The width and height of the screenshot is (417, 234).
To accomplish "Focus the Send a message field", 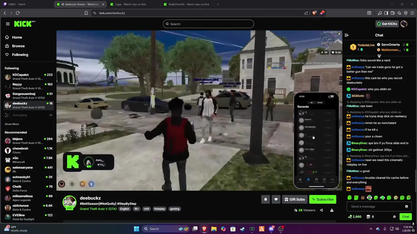I will (376, 206).
